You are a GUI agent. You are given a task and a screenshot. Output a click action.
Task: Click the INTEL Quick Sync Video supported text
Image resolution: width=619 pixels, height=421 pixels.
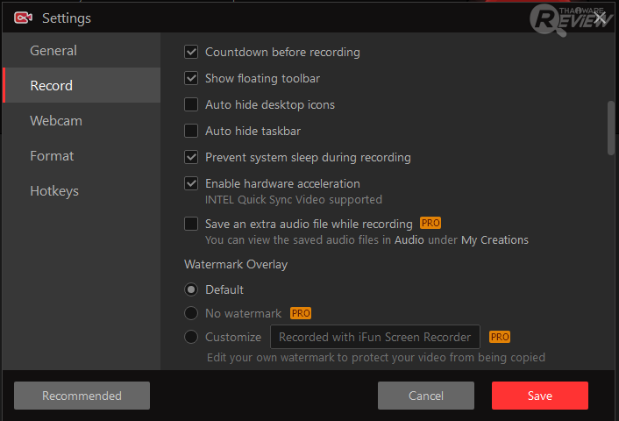(294, 199)
